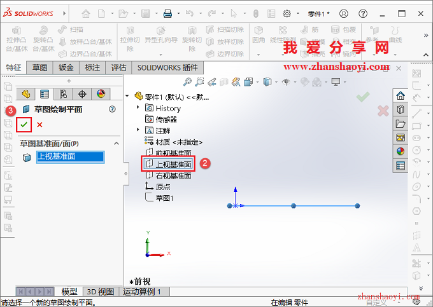Expand the 注解 folder node
Image resolution: width=433 pixels, height=307 pixels.
[138, 129]
